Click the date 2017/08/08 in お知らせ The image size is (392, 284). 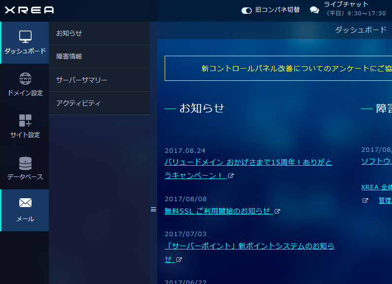pos(186,199)
